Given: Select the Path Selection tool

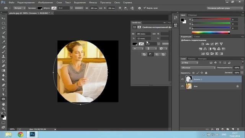Looking at the screenshot, I should pyautogui.click(x=3, y=94).
